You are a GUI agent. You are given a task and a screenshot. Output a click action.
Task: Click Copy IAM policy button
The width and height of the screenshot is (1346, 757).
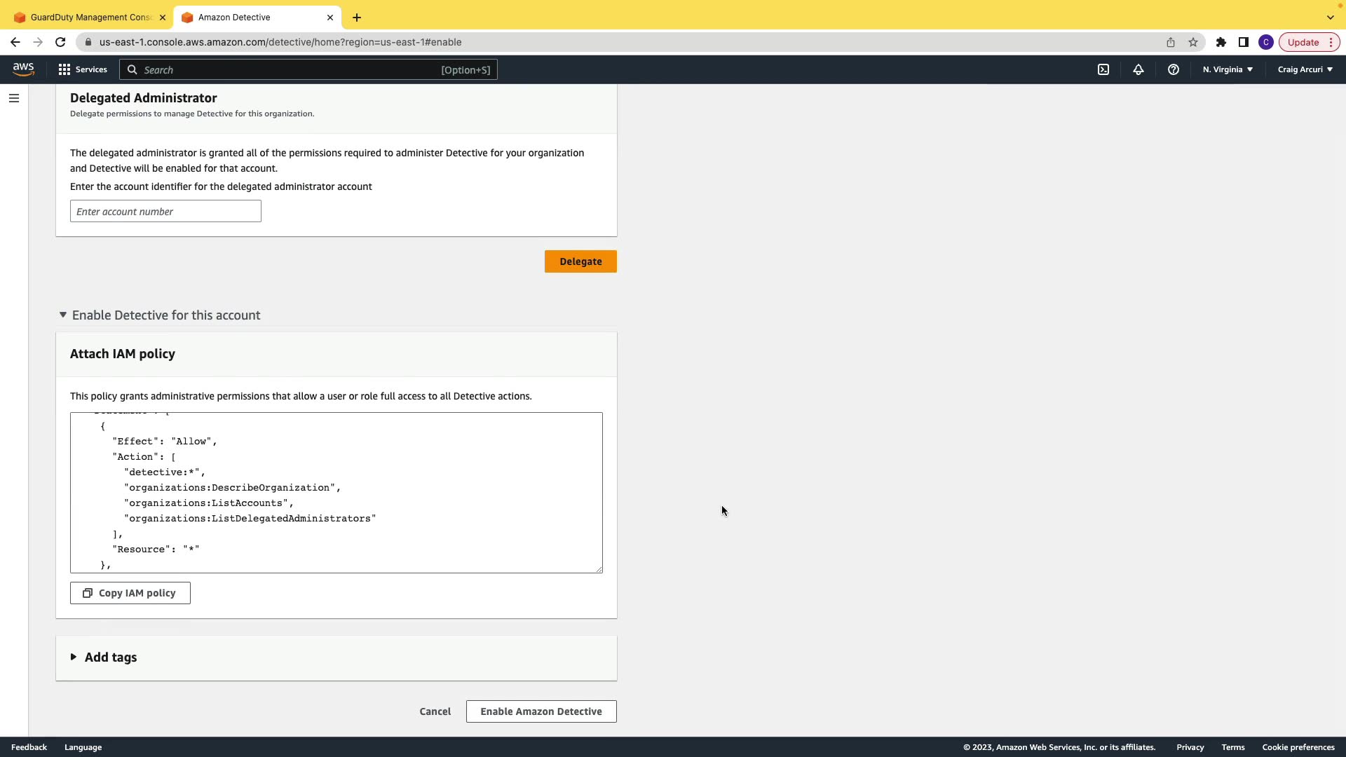click(130, 593)
